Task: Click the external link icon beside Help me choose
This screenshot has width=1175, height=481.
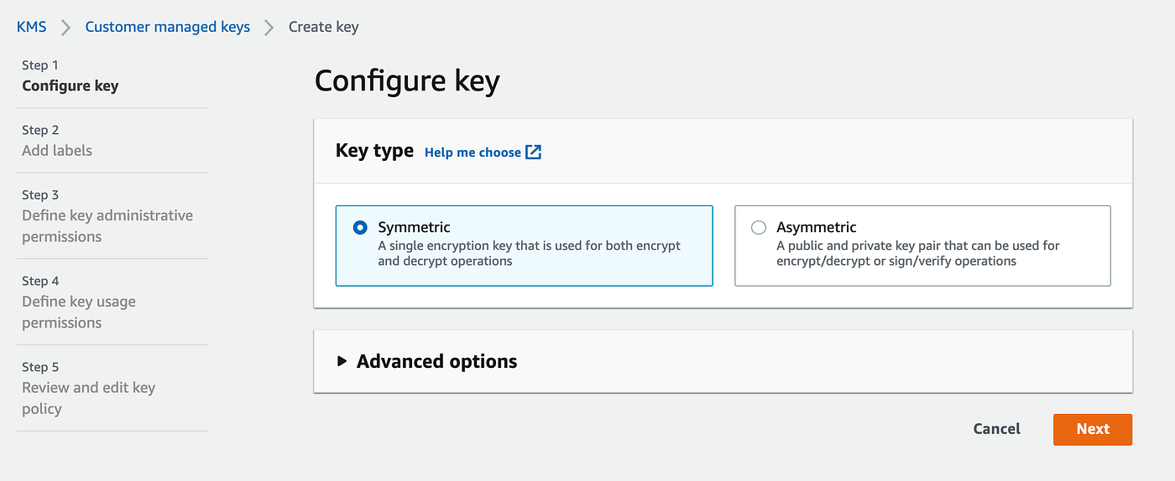Action: (533, 152)
